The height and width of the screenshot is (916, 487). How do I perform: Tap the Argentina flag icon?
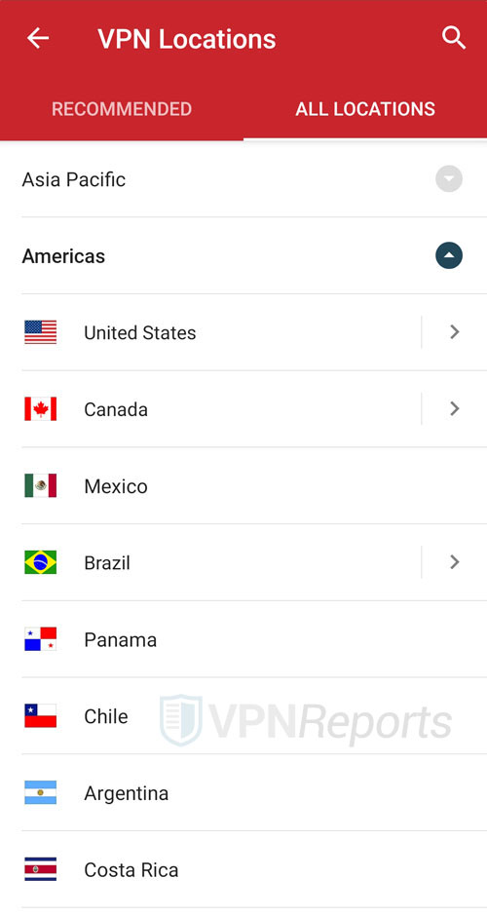40,792
